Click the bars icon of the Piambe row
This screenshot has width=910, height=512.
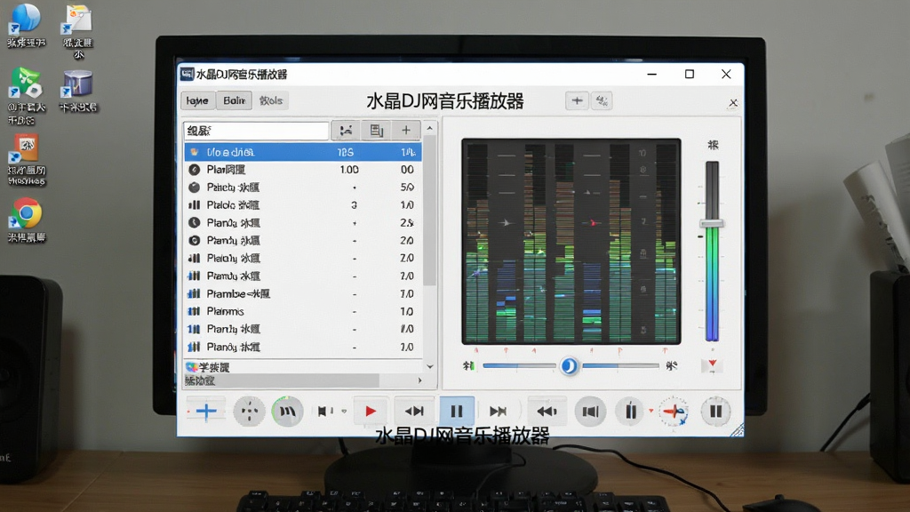click(x=194, y=293)
